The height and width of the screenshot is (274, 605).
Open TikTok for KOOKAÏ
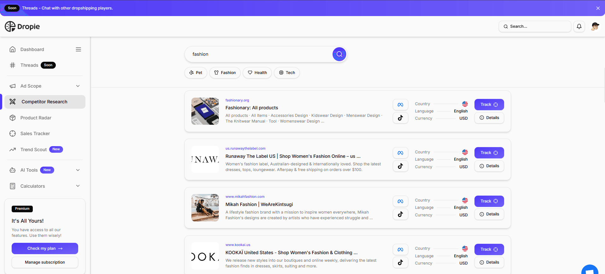coord(400,262)
